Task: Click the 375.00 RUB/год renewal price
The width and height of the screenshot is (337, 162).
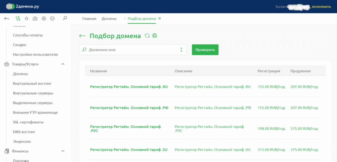Action: pos(304,150)
